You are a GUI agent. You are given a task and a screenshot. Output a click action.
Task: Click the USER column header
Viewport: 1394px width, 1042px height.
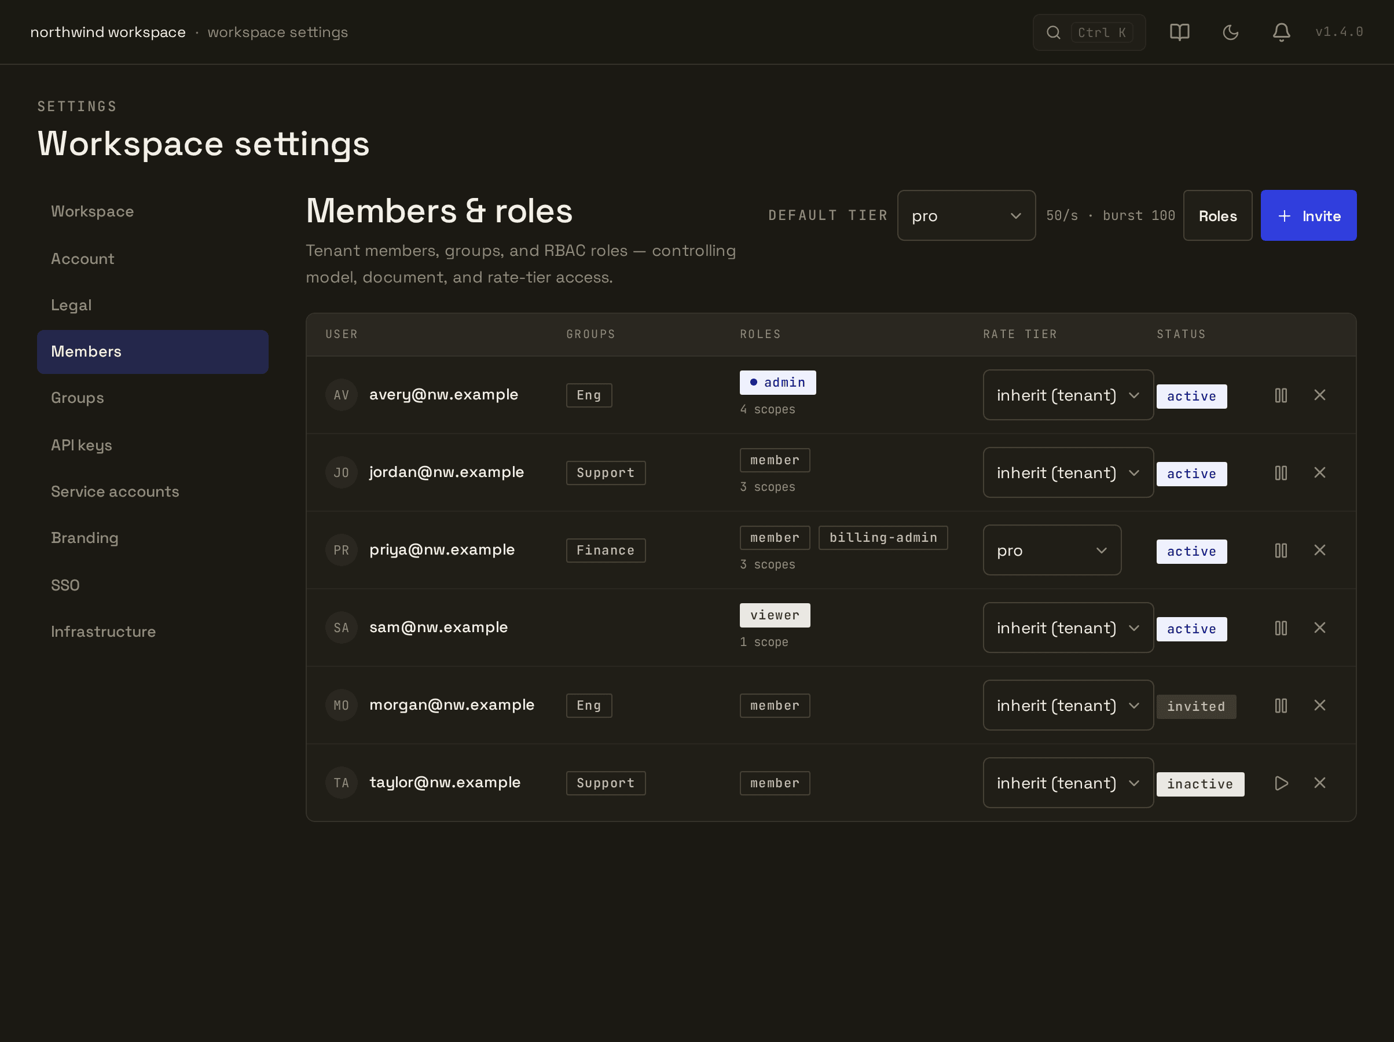[342, 334]
